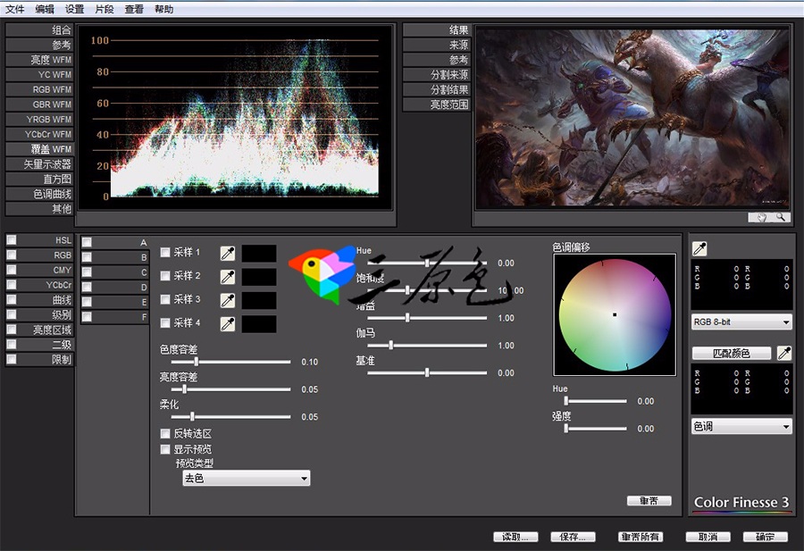Pick color with 采样 1 eyedropper
The height and width of the screenshot is (551, 804).
coord(228,254)
